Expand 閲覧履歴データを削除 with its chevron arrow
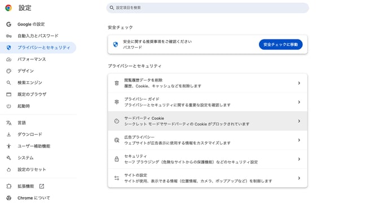 click(299, 83)
